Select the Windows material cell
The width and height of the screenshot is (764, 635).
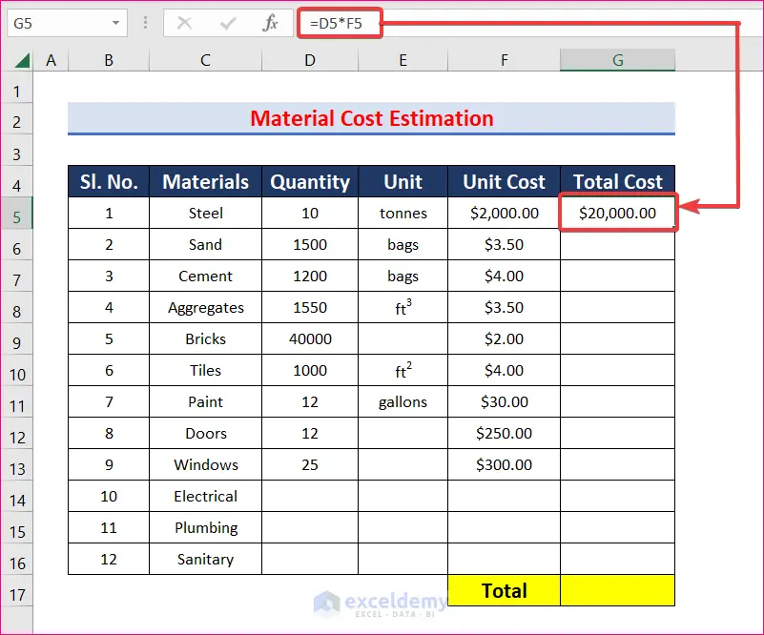pyautogui.click(x=206, y=464)
